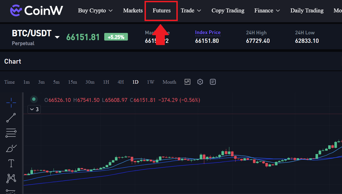Click the CoinW logo
The image size is (342, 194).
36,10
